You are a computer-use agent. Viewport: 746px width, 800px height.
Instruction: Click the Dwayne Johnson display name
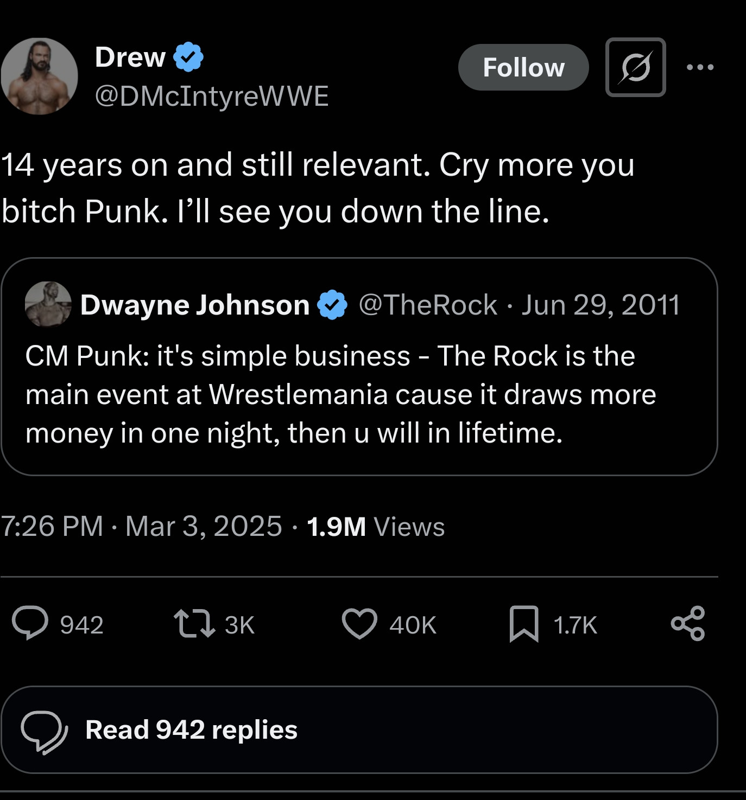195,305
